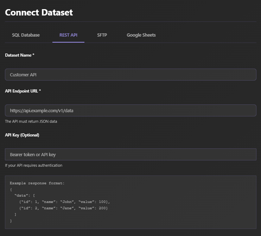Click the Dataset Name label
The width and height of the screenshot is (261, 236).
point(19,55)
